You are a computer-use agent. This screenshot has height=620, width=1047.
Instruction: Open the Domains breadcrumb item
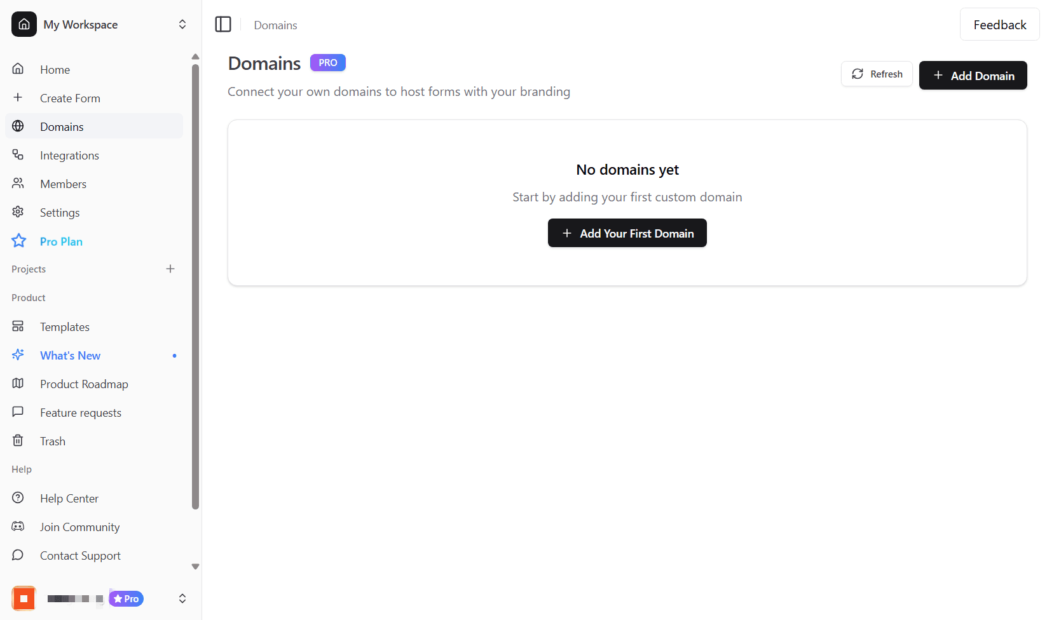275,25
